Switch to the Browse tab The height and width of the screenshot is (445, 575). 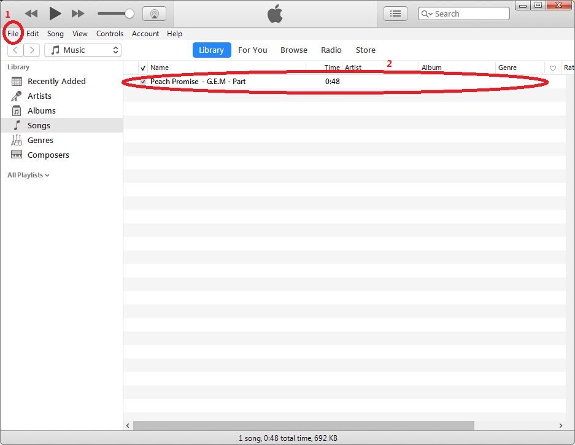pyautogui.click(x=294, y=50)
